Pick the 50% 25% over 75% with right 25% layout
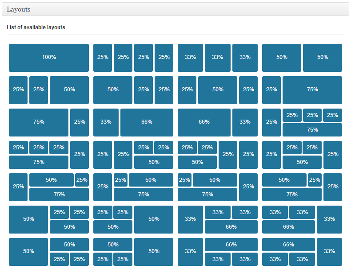This screenshot has width=351, height=269. (302, 187)
